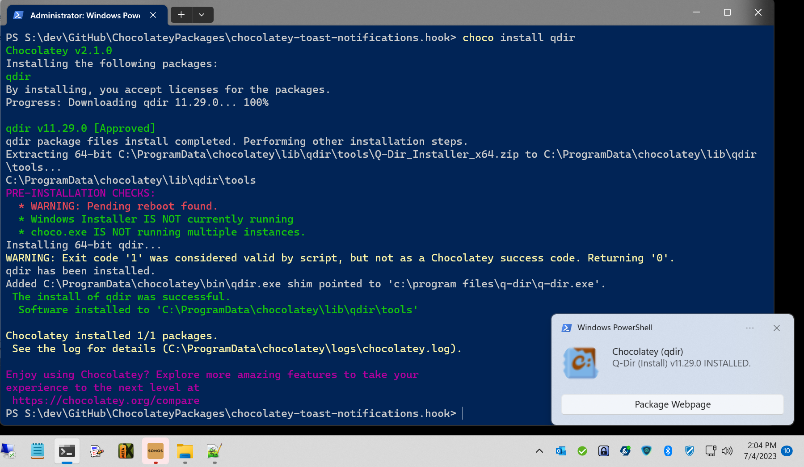Screen dimensions: 804x467
Task: Click the dark shield-with-eye tray icon
Action: point(646,451)
